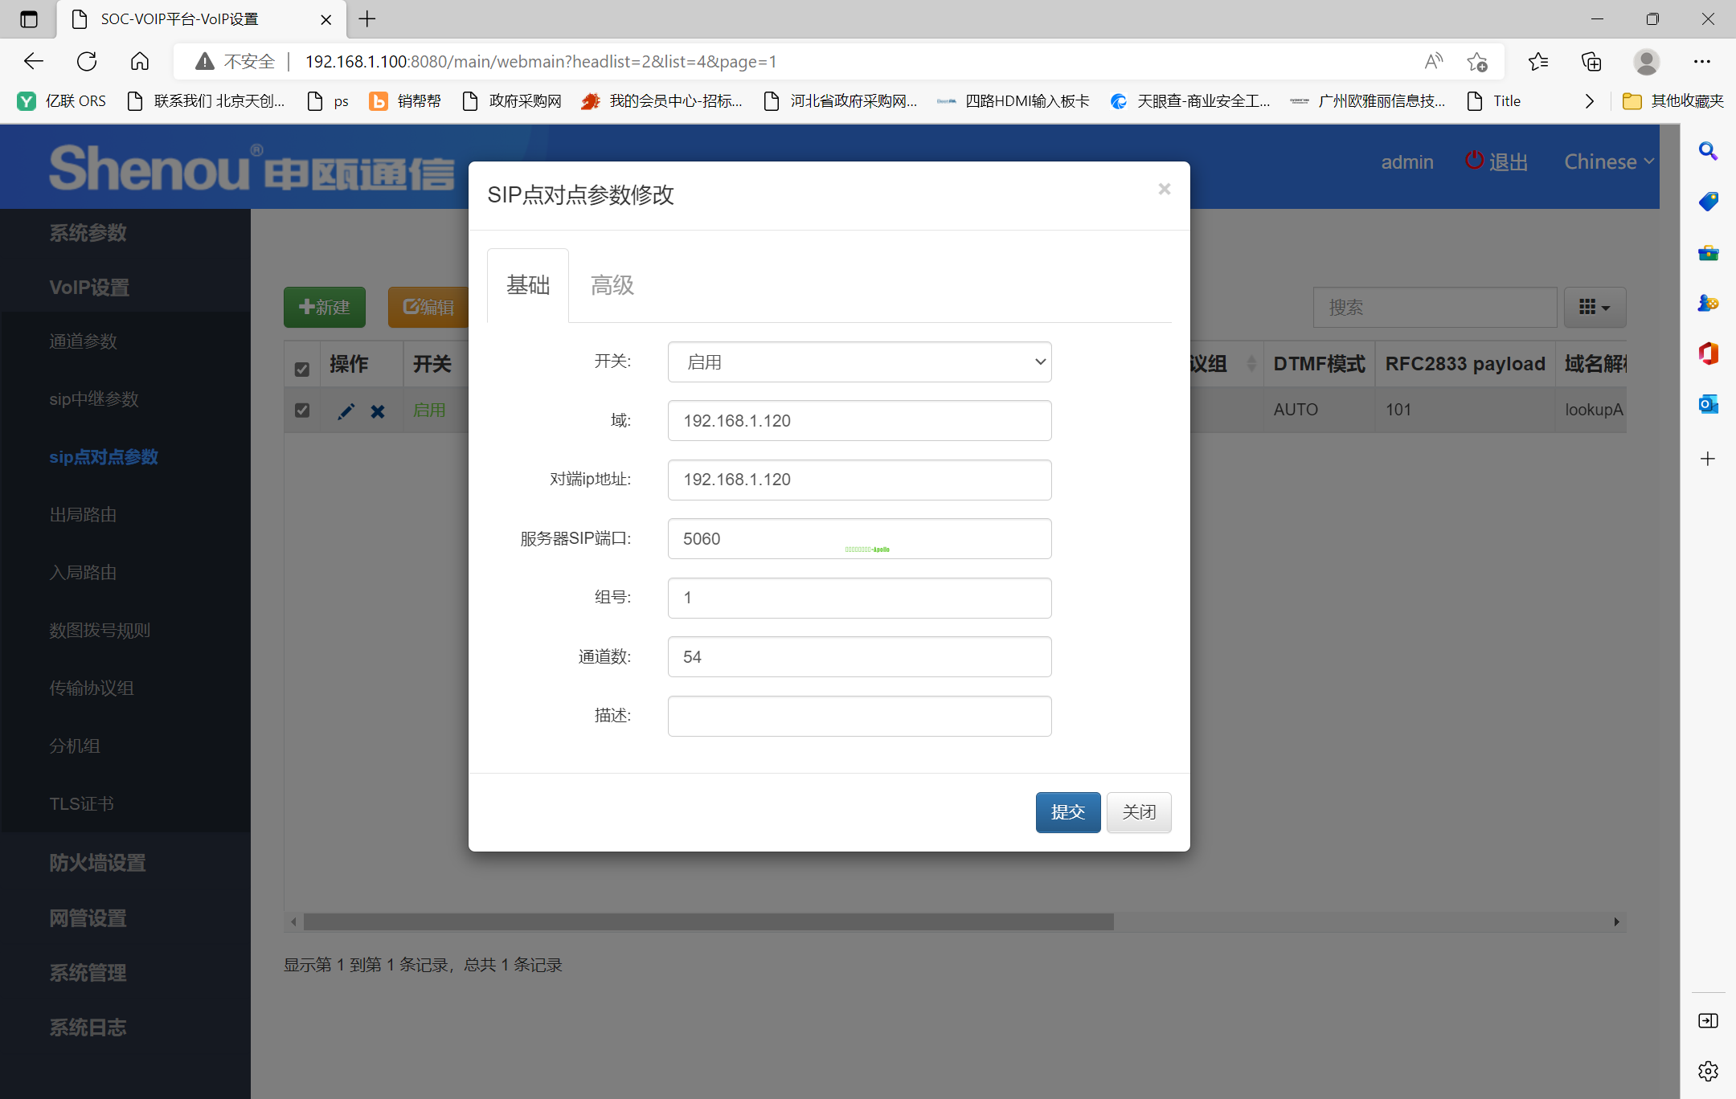Switch to the 高级 tab

click(x=612, y=285)
